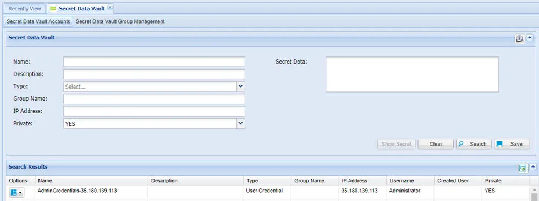Sort by the Username column header
The height and width of the screenshot is (201, 539).
coord(410,180)
